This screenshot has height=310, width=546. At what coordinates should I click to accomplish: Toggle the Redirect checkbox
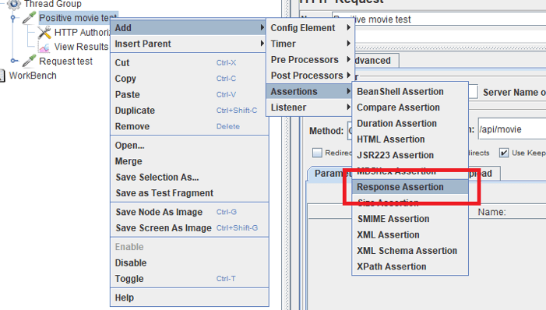(317, 153)
